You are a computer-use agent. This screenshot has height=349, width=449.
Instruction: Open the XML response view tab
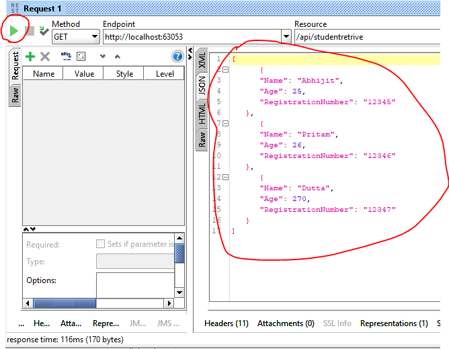point(202,61)
